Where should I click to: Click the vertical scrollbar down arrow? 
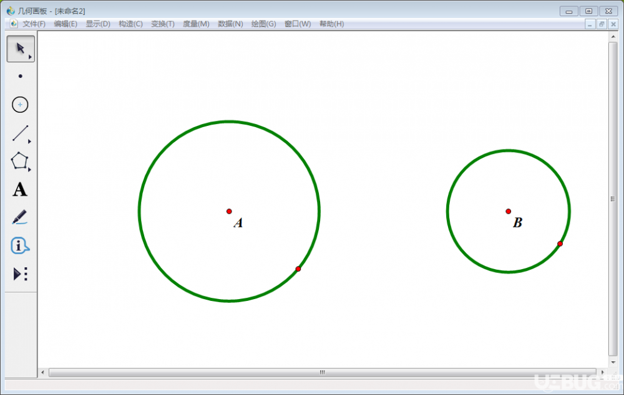613,363
